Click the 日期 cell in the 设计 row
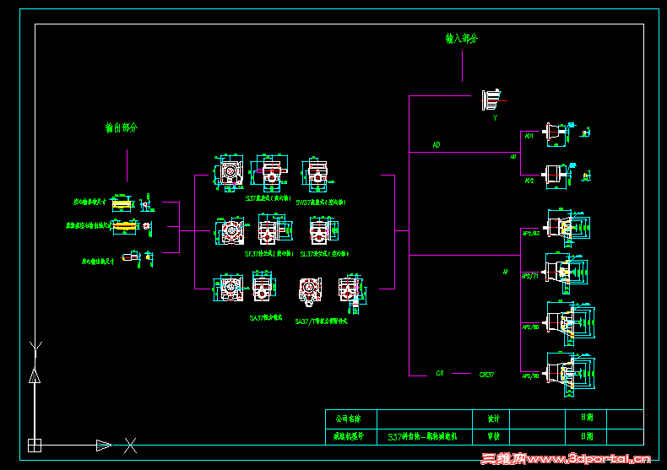667x470 pixels. coord(586,419)
